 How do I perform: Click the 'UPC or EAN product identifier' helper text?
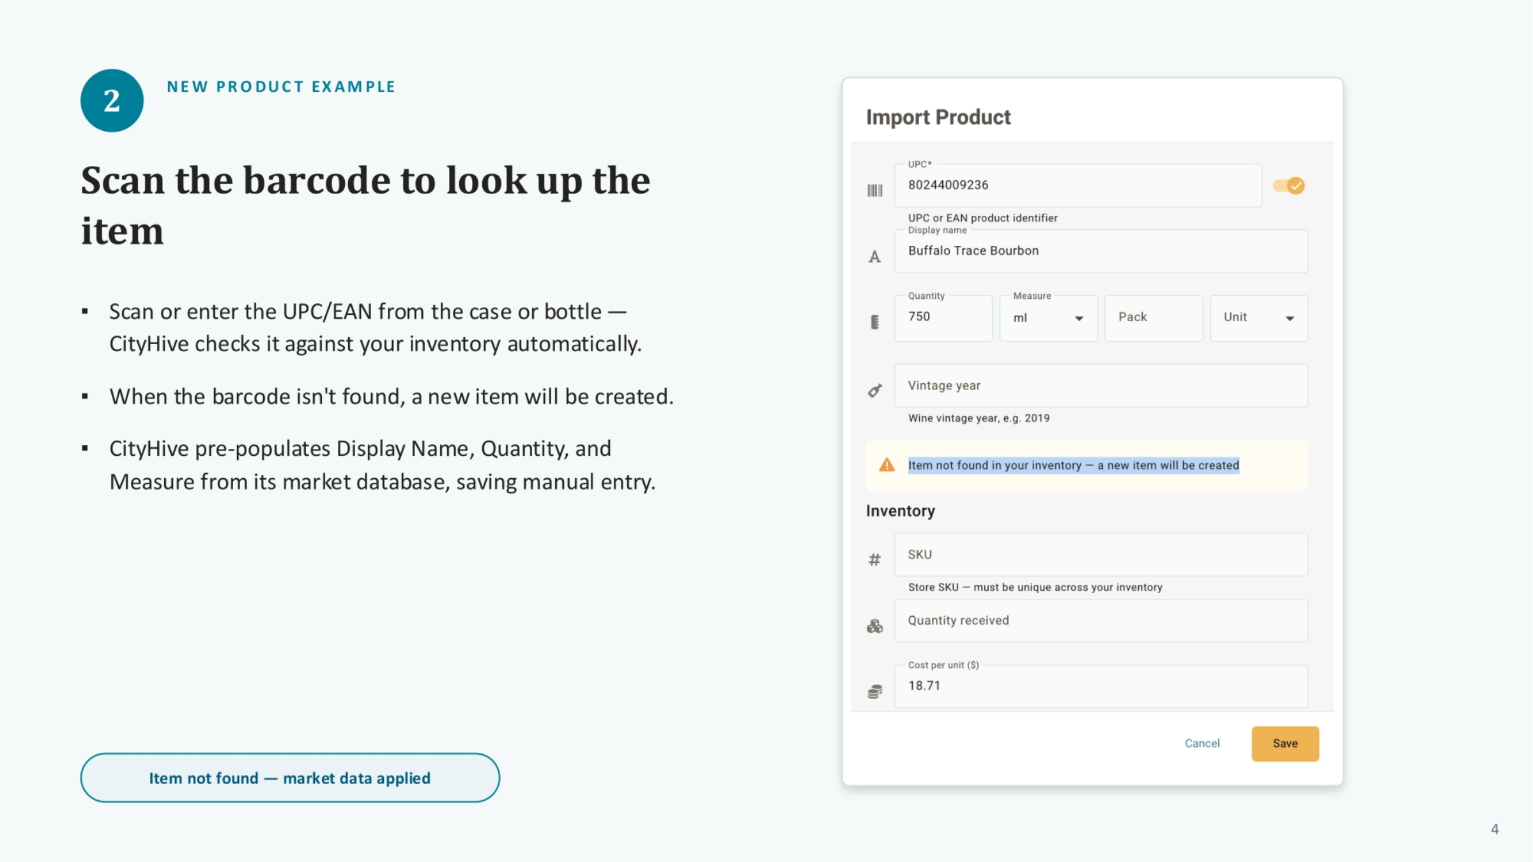983,218
